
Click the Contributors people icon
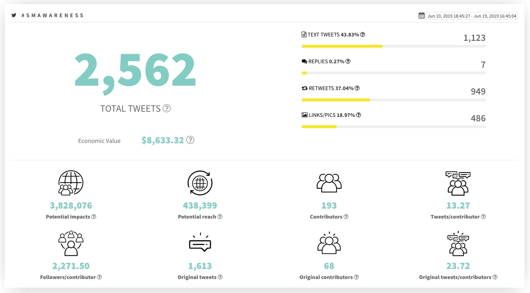click(x=329, y=183)
